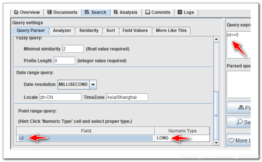Switch to the Analyzer sub-tab
The width and height of the screenshot is (262, 162).
coord(62,30)
